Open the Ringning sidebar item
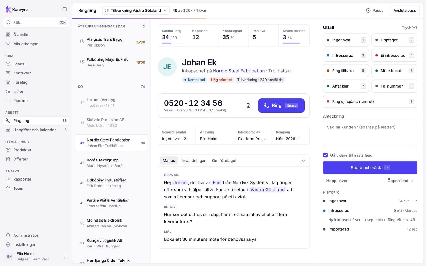 click(36, 121)
